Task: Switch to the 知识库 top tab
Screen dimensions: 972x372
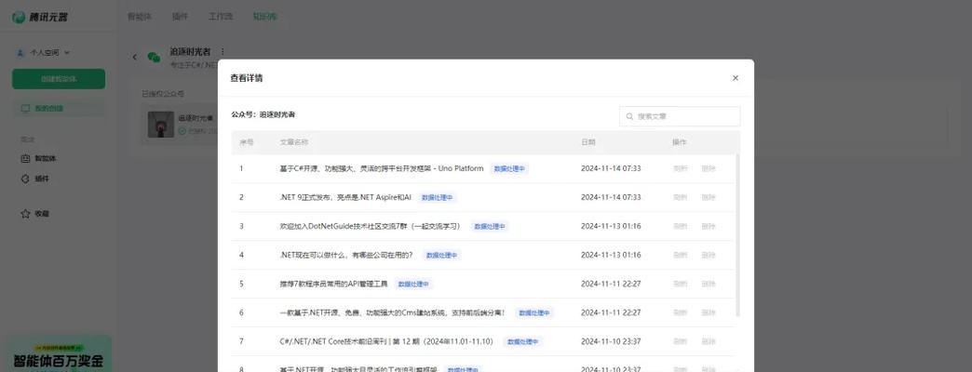Action: (x=264, y=17)
